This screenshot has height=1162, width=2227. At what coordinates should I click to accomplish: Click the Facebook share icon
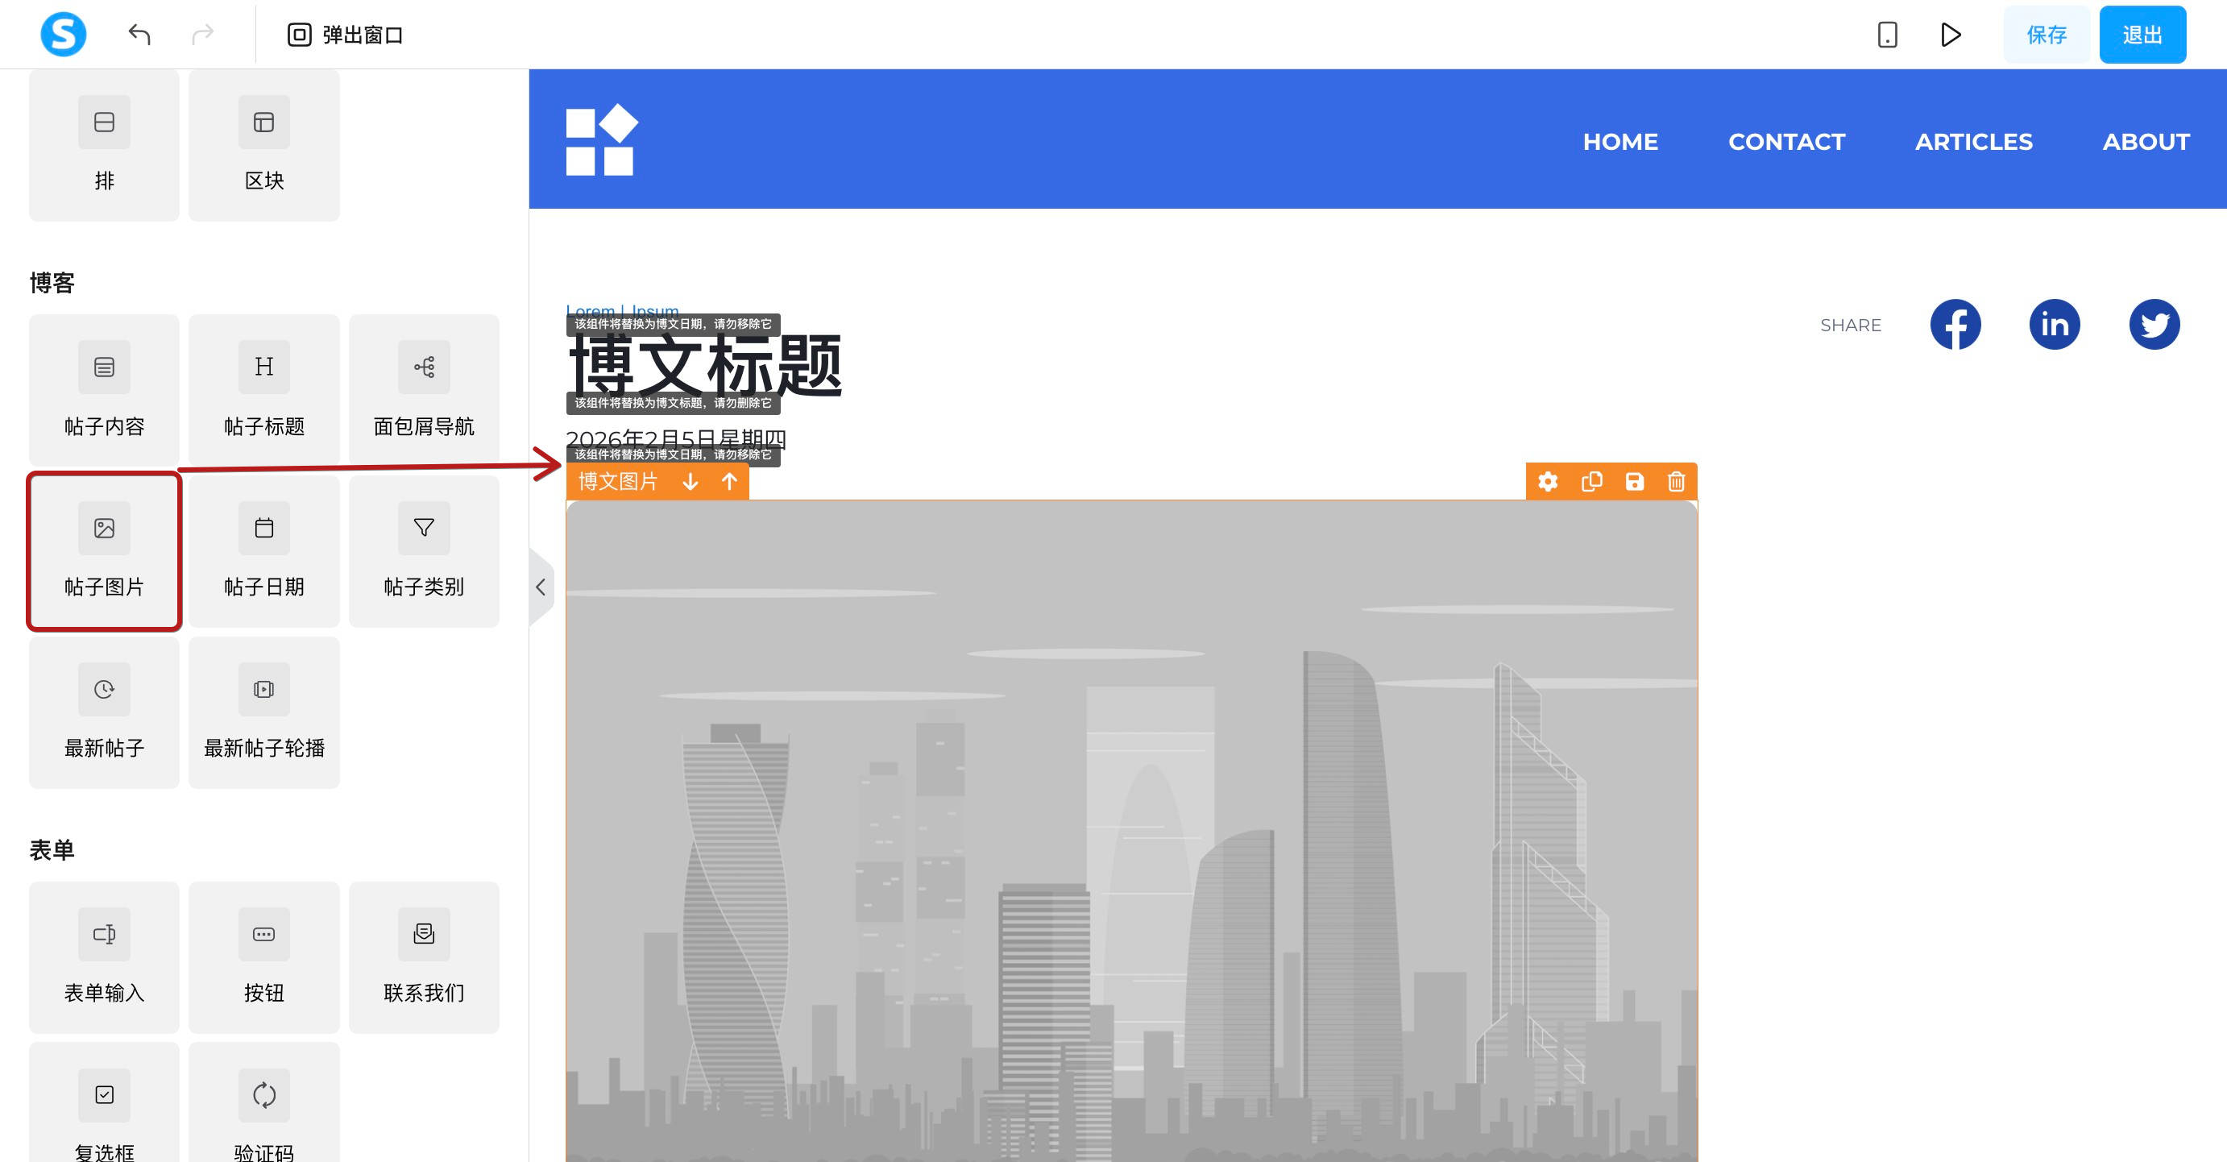1955,325
